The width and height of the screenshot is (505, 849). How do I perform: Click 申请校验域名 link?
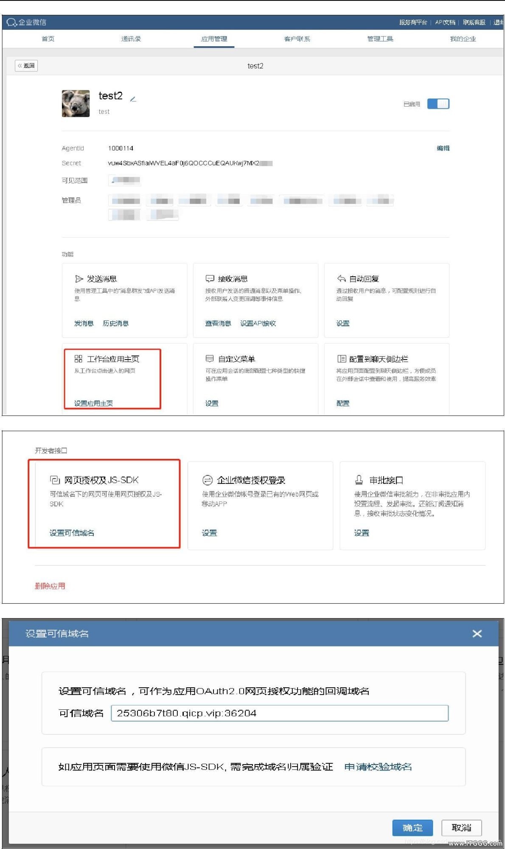(378, 767)
